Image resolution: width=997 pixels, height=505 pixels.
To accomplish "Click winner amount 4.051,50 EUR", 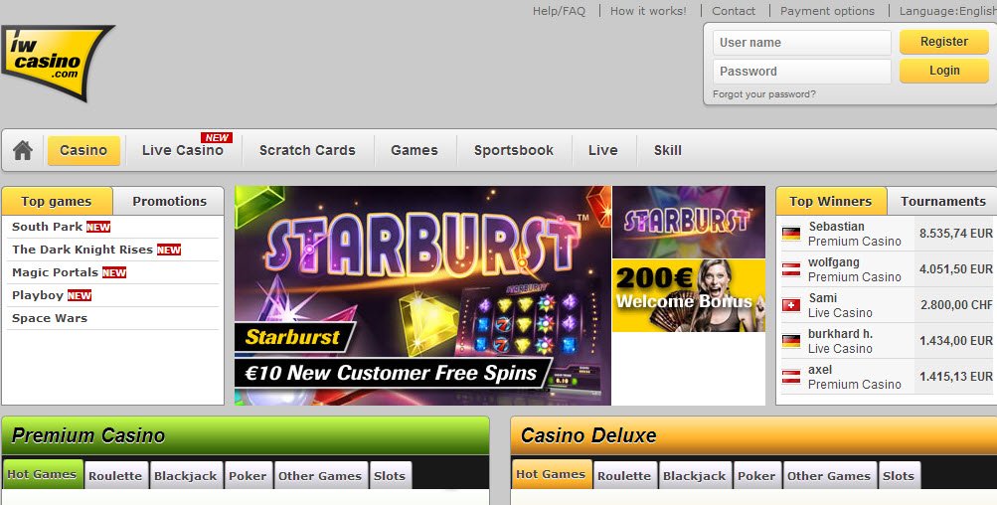I will click(x=955, y=269).
